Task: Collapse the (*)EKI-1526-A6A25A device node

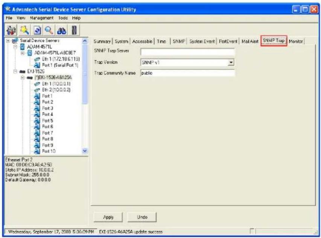Action: pos(23,78)
